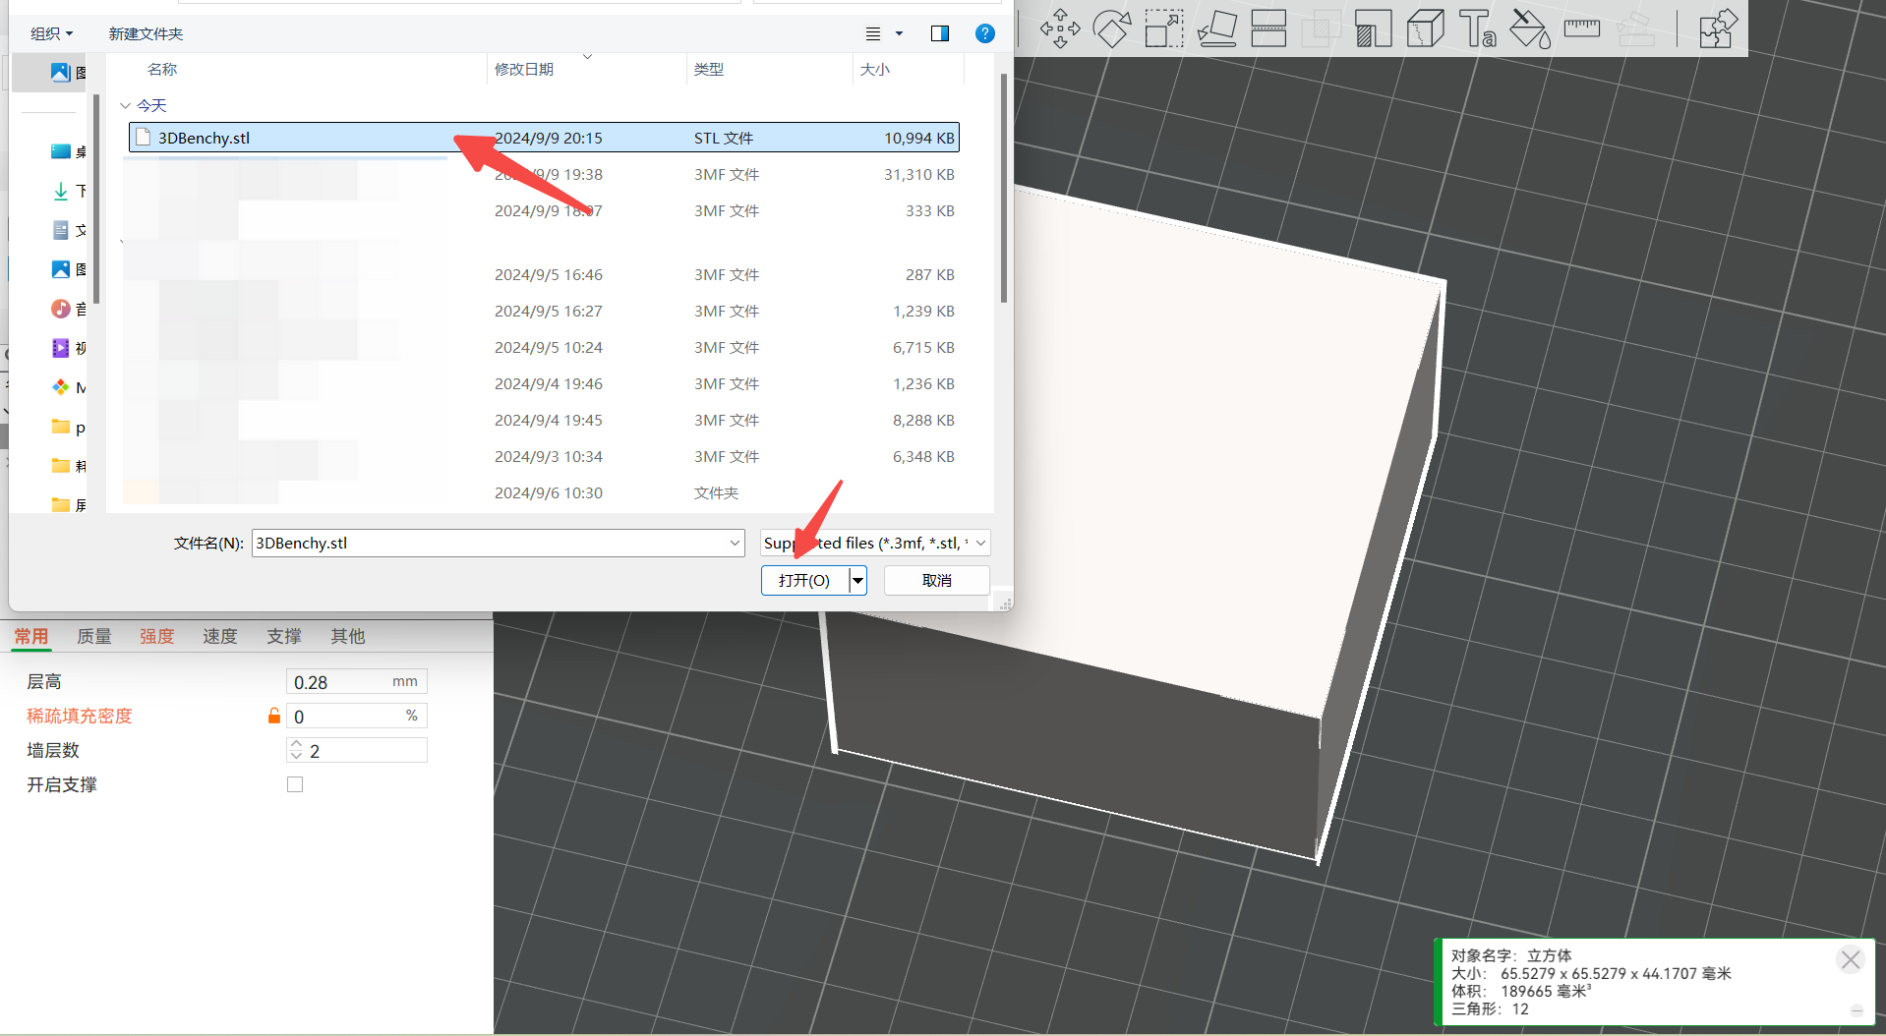This screenshot has height=1036, width=1886.
Task: Adjust the 墙层数 stepper arrows
Action: coord(296,751)
